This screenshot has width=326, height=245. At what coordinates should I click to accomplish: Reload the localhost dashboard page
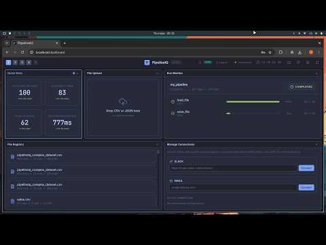click(22, 52)
